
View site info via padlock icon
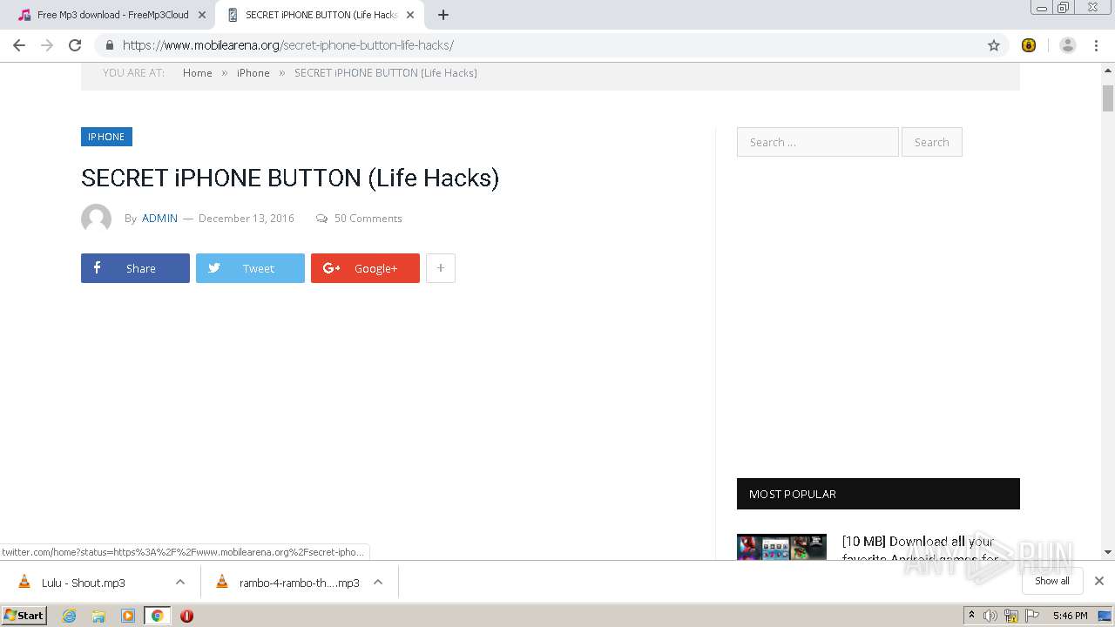tap(109, 45)
